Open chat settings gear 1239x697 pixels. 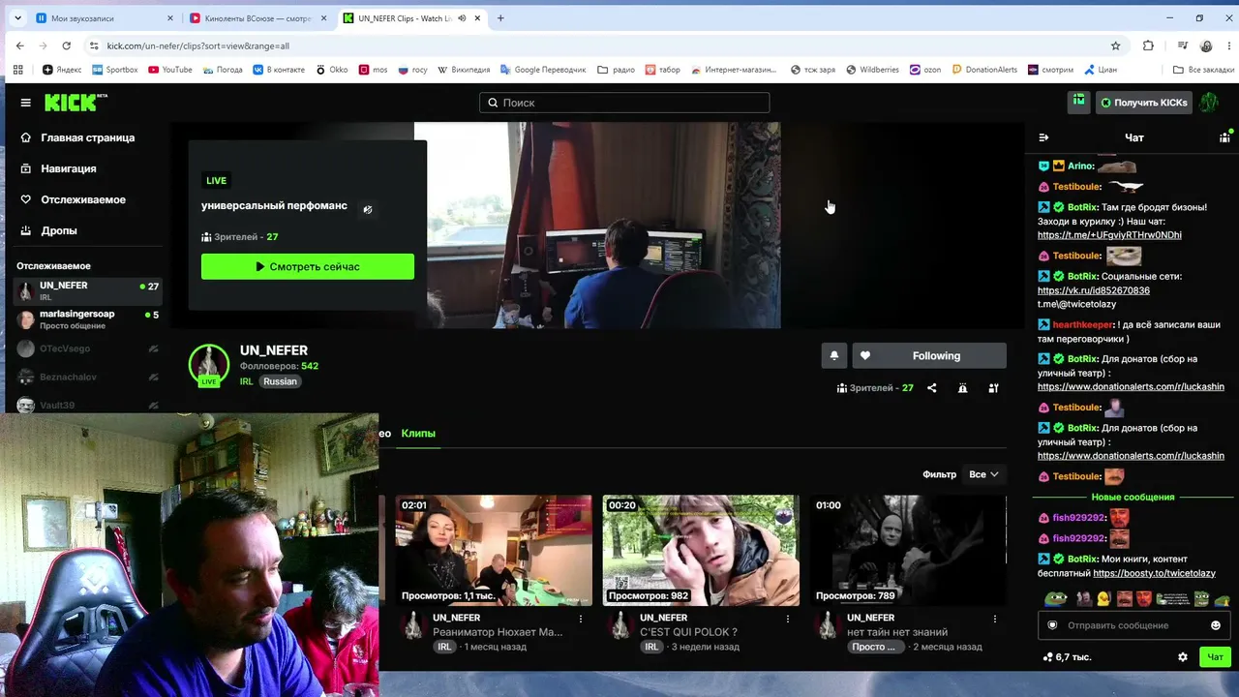(x=1182, y=657)
